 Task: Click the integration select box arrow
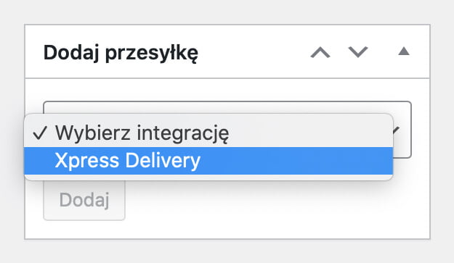coord(397,130)
